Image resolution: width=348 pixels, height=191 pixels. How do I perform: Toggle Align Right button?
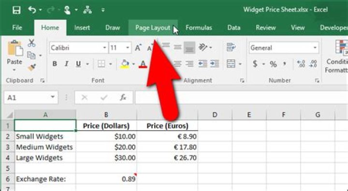tap(189, 64)
